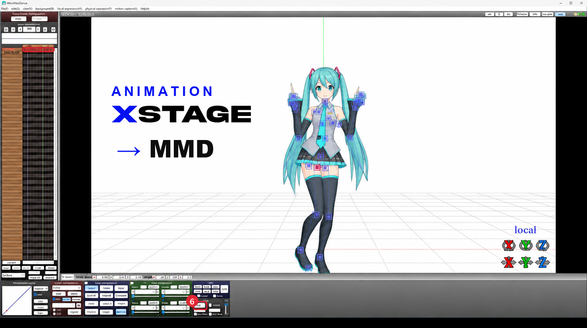Open the Brow facial expression dropdown
This screenshot has height=328, width=587.
pyautogui.click(x=145, y=307)
